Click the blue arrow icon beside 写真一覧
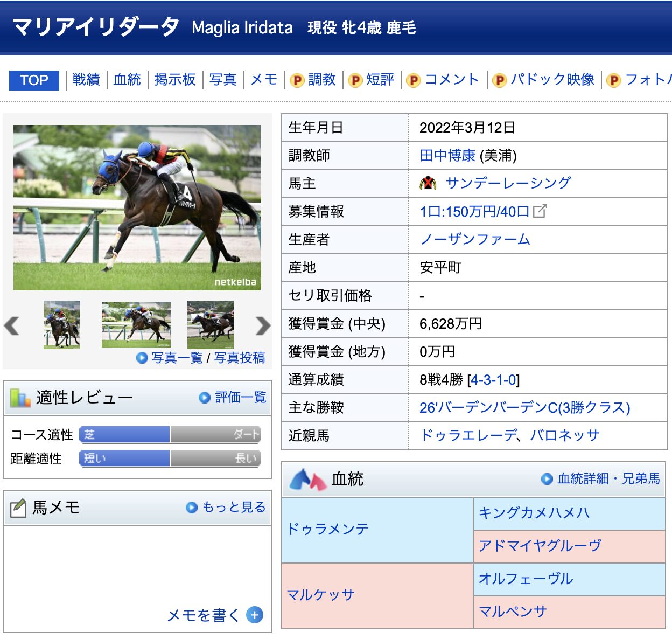 point(142,358)
